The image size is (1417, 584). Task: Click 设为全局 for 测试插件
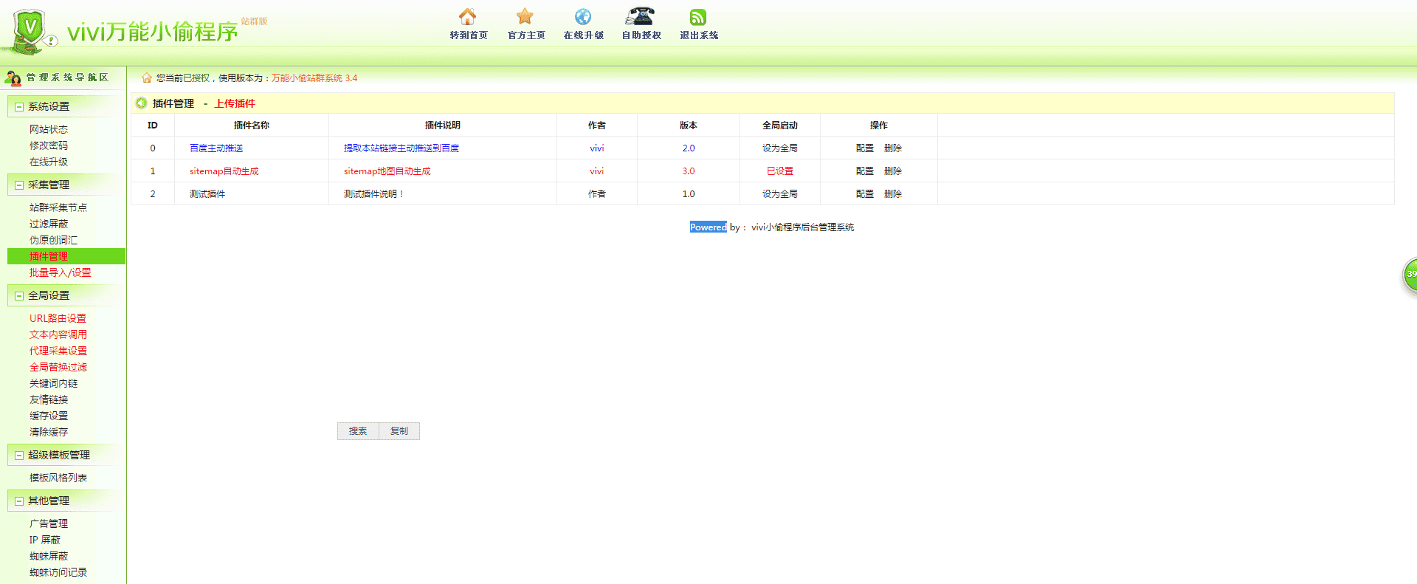point(780,194)
